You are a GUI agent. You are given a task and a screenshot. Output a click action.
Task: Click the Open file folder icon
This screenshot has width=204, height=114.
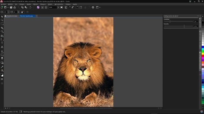point(5,7)
